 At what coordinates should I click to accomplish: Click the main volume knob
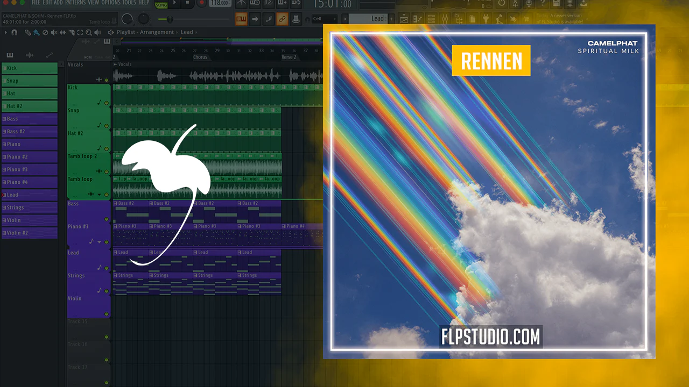tap(127, 19)
